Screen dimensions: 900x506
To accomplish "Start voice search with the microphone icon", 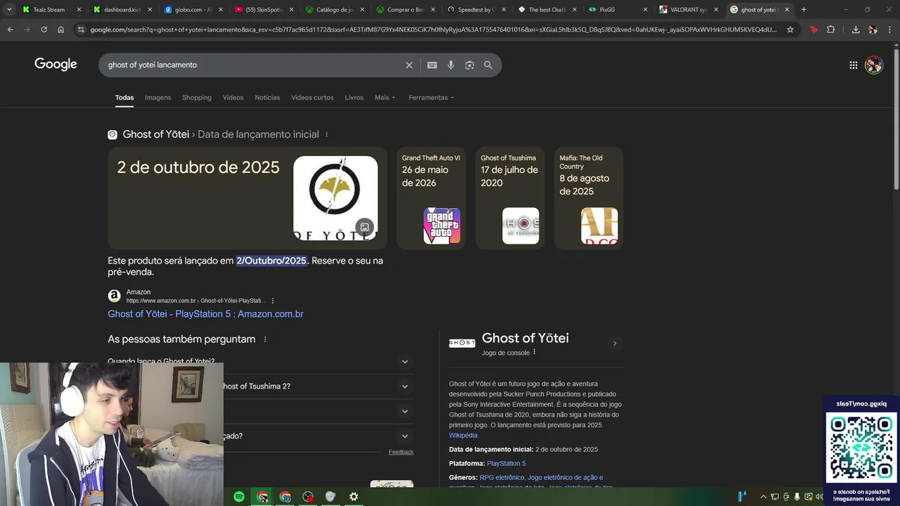I will 451,65.
